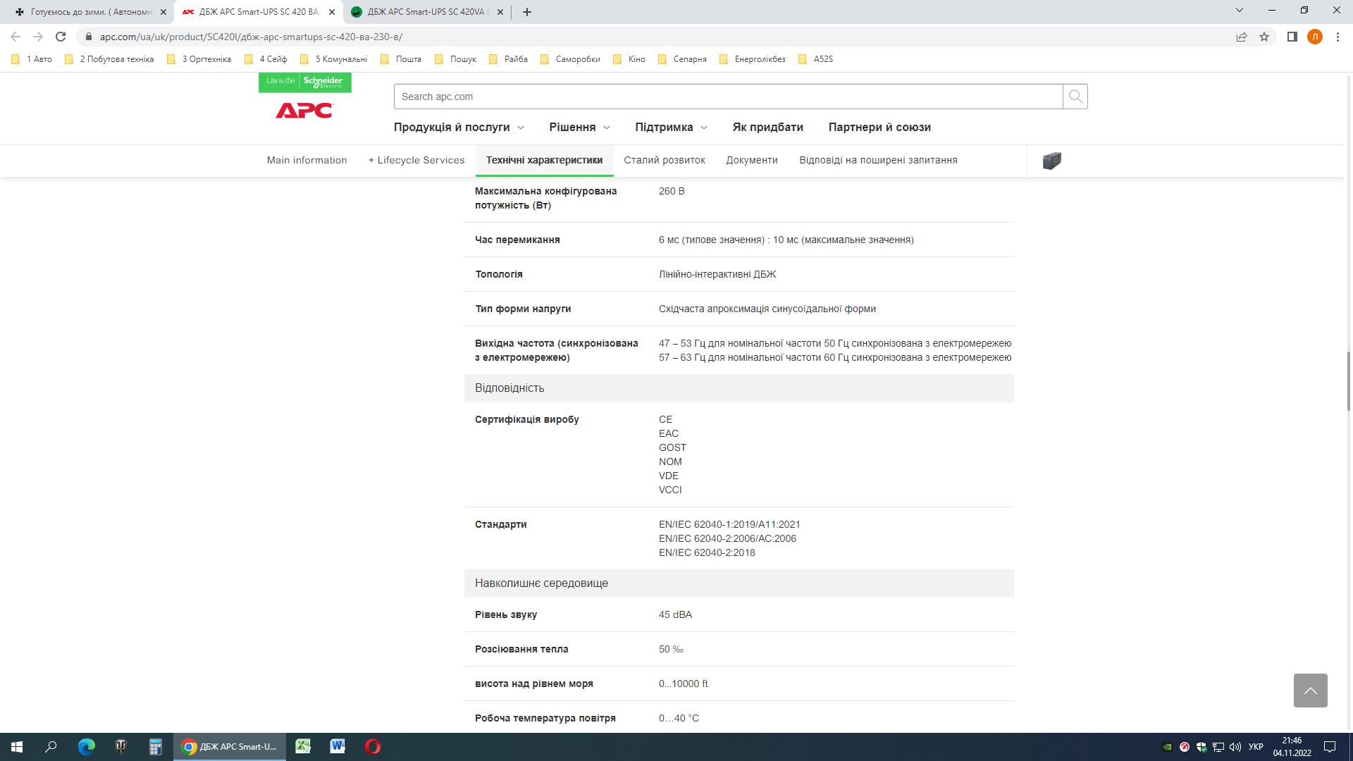Bookmark this page with the star icon
The image size is (1353, 761).
[1264, 37]
